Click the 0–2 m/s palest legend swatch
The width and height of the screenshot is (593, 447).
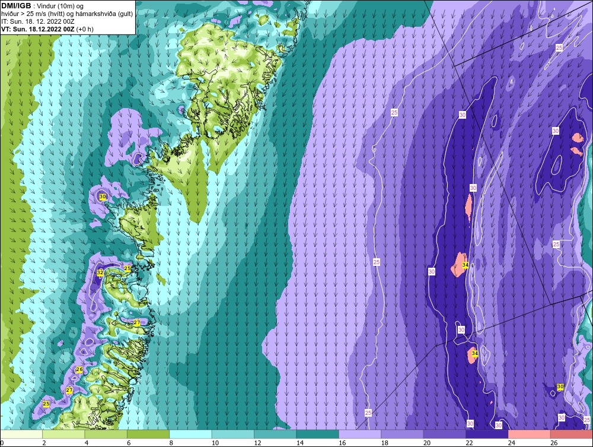[21, 434]
